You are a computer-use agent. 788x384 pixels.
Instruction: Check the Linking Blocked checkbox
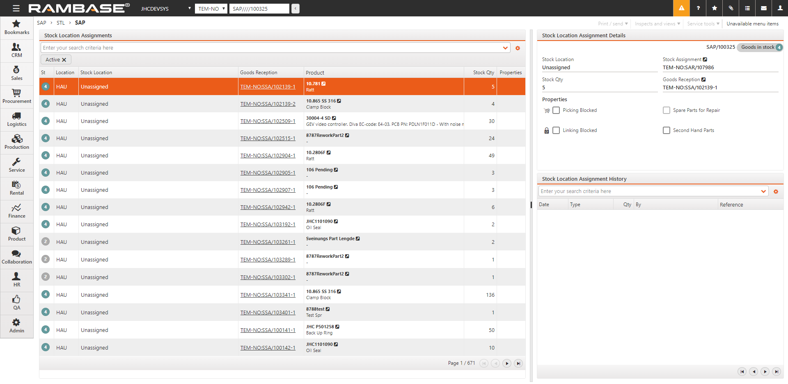coord(556,130)
